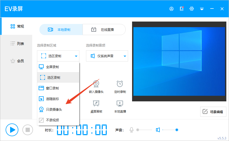Click the 嵌入摄像头 webcam icon
The image size is (229, 141).
pos(96,84)
